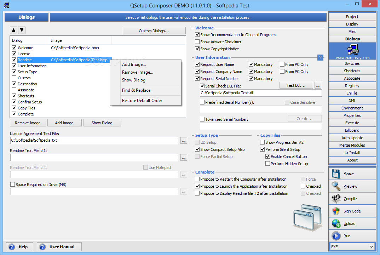Click the Show Dialog button below list
Image resolution: width=380 pixels, height=255 pixels.
click(102, 123)
